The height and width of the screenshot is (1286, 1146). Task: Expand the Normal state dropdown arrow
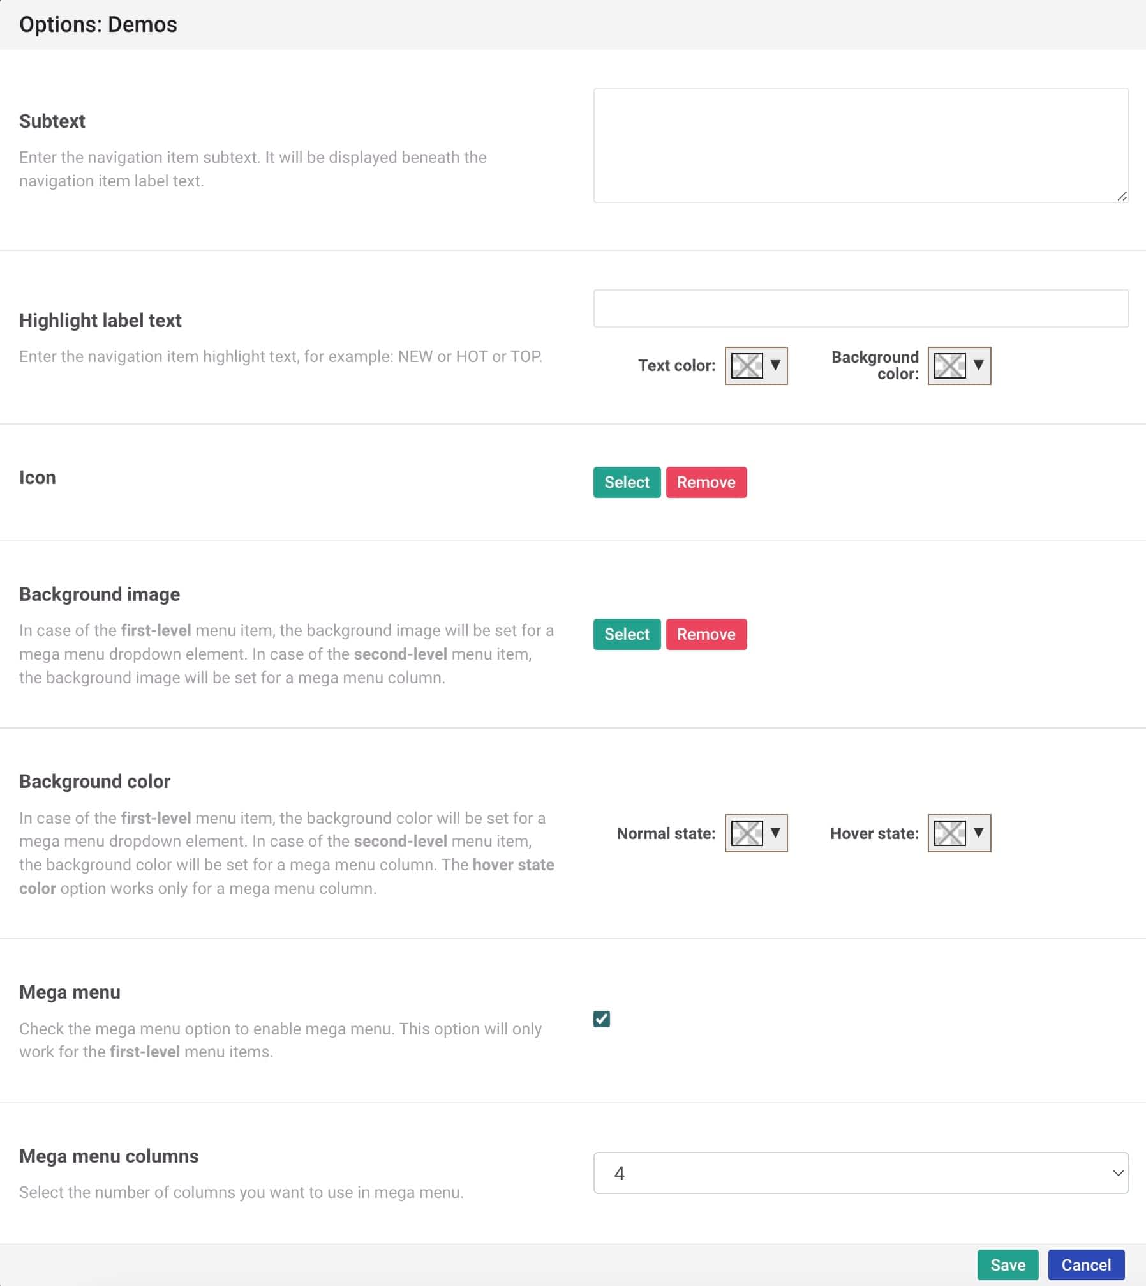click(x=775, y=833)
